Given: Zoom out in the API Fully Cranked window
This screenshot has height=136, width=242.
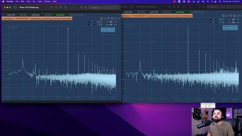Looking at the screenshot, I should point(174,7).
